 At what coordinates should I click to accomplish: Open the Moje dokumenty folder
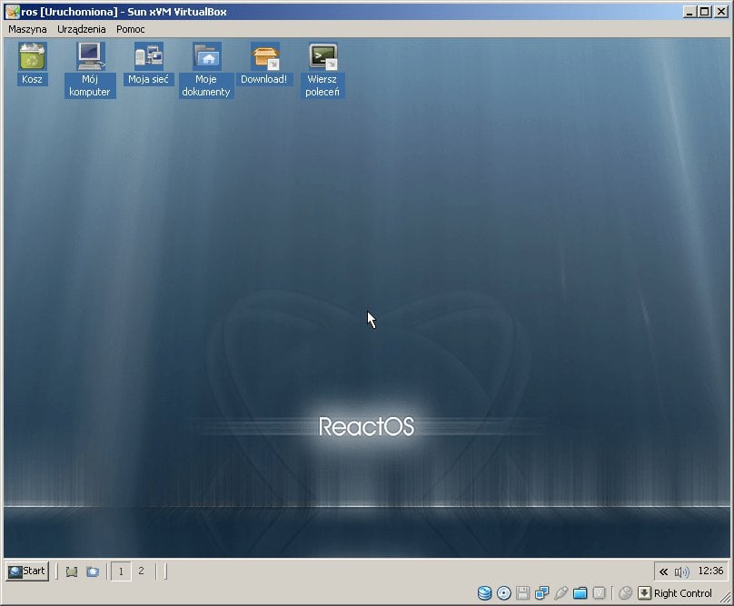205,56
